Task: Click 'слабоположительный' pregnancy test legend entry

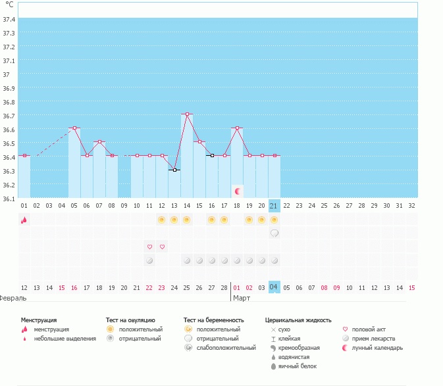Action: point(225,347)
